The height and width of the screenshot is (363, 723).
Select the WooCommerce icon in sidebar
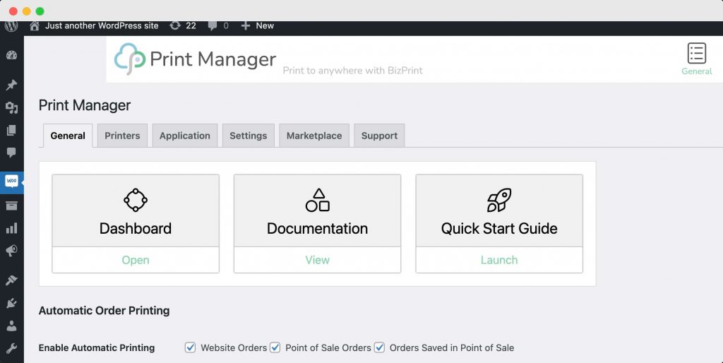click(x=11, y=181)
